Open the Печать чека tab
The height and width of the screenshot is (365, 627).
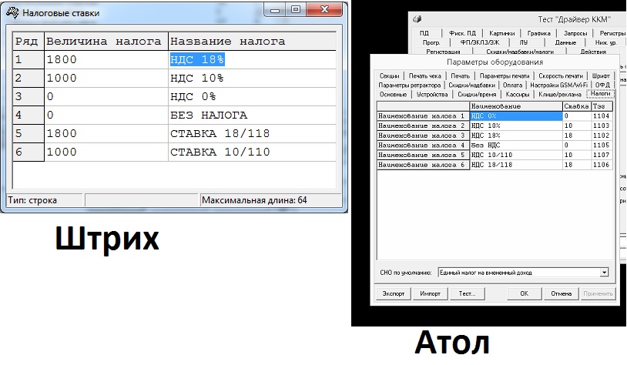(x=424, y=75)
